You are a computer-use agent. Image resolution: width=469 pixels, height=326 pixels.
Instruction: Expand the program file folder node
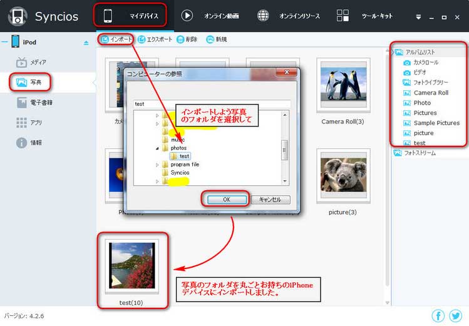pyautogui.click(x=158, y=165)
